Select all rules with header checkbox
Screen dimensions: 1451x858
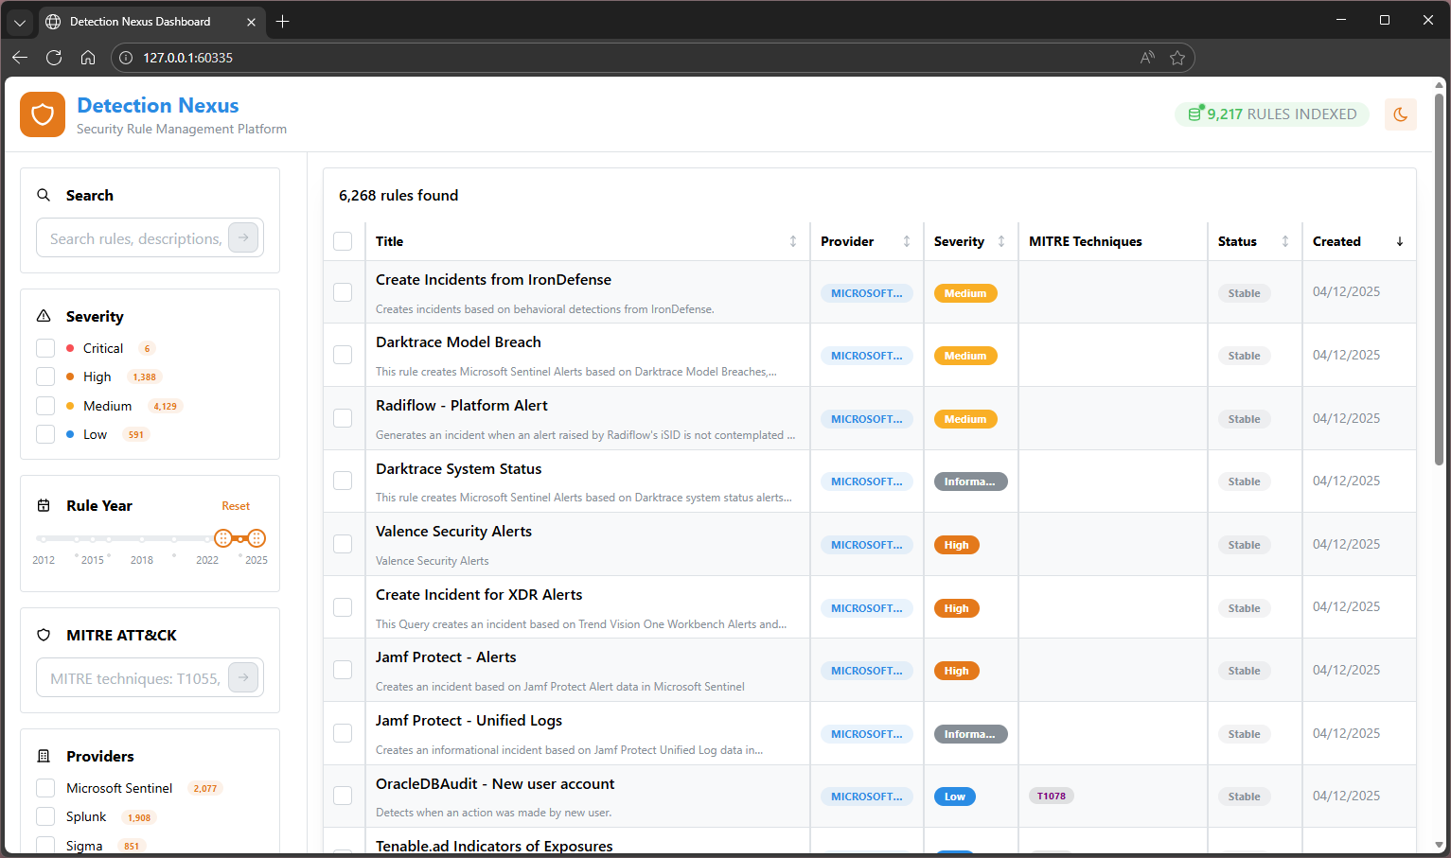343,241
